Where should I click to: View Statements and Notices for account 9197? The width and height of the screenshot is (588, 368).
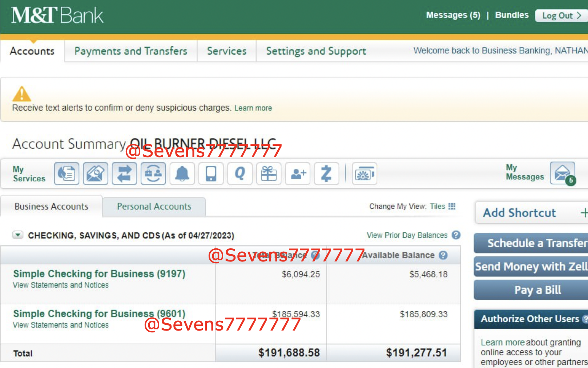pos(61,285)
